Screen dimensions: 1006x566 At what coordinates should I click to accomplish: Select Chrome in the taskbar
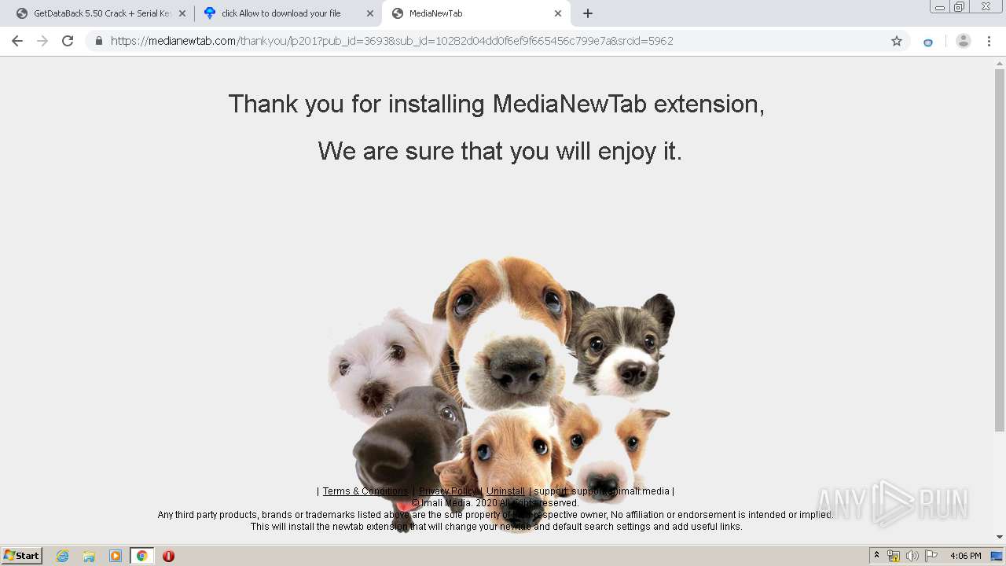[141, 556]
